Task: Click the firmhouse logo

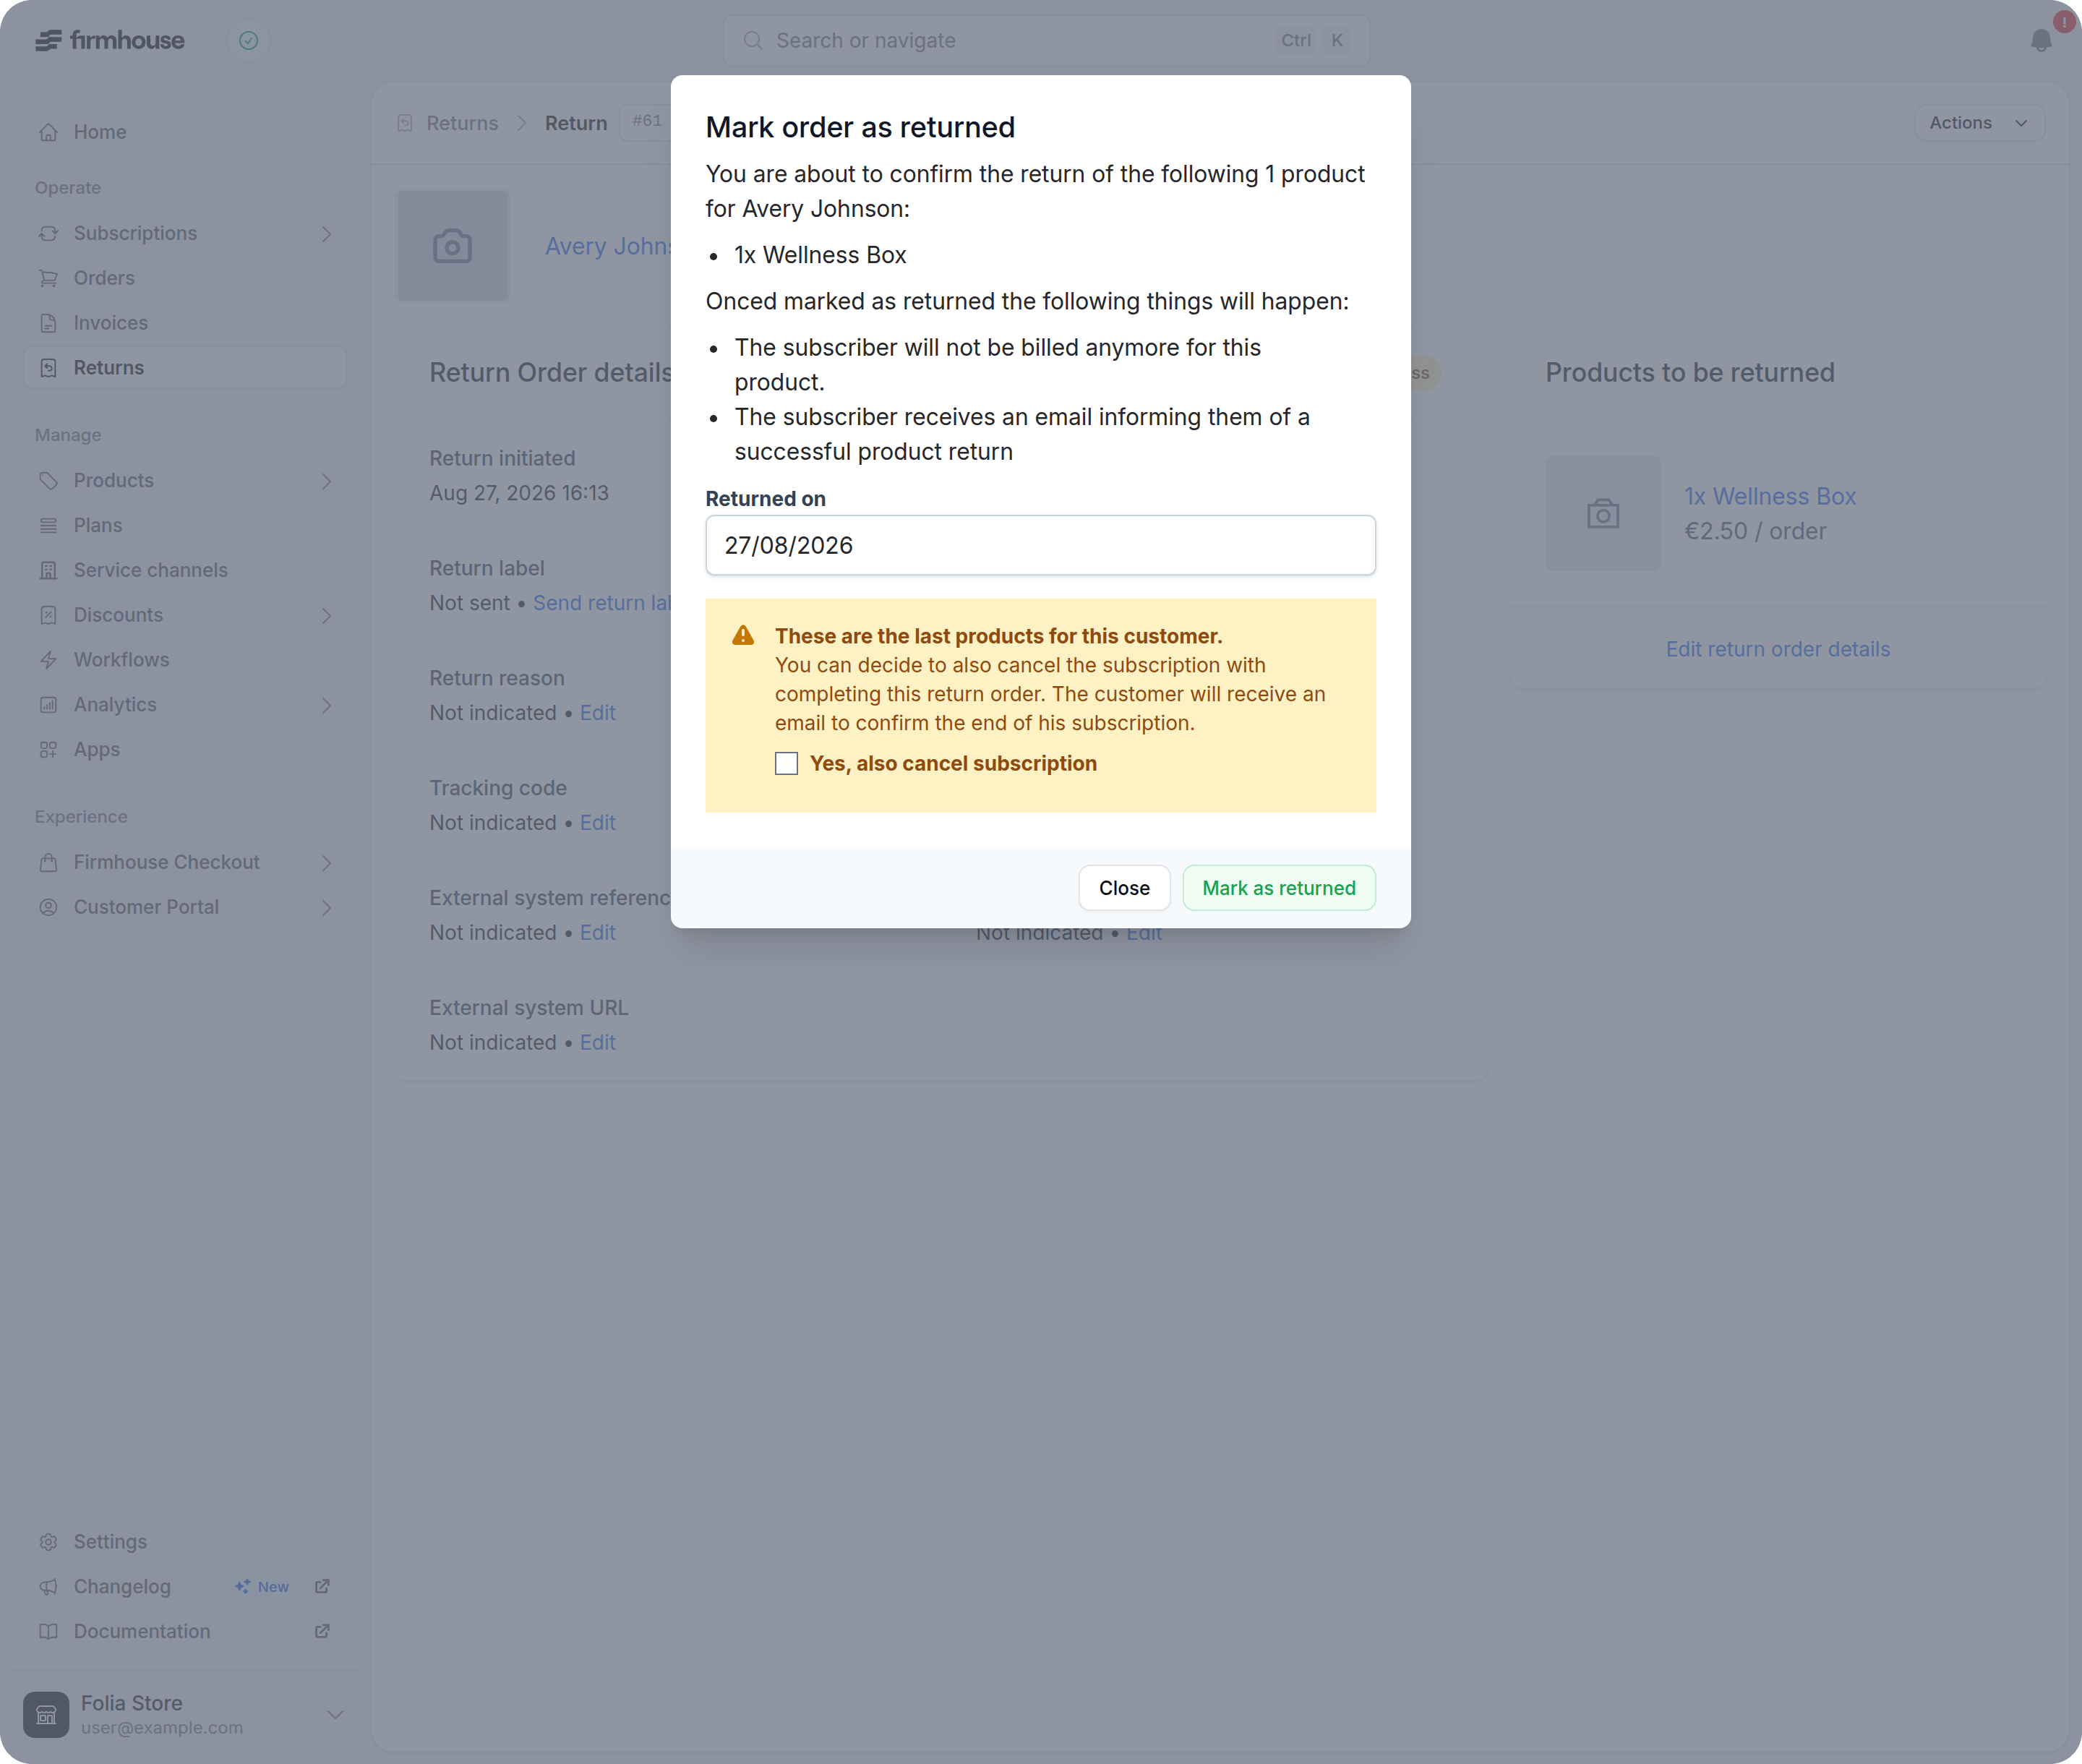Action: 110,40
